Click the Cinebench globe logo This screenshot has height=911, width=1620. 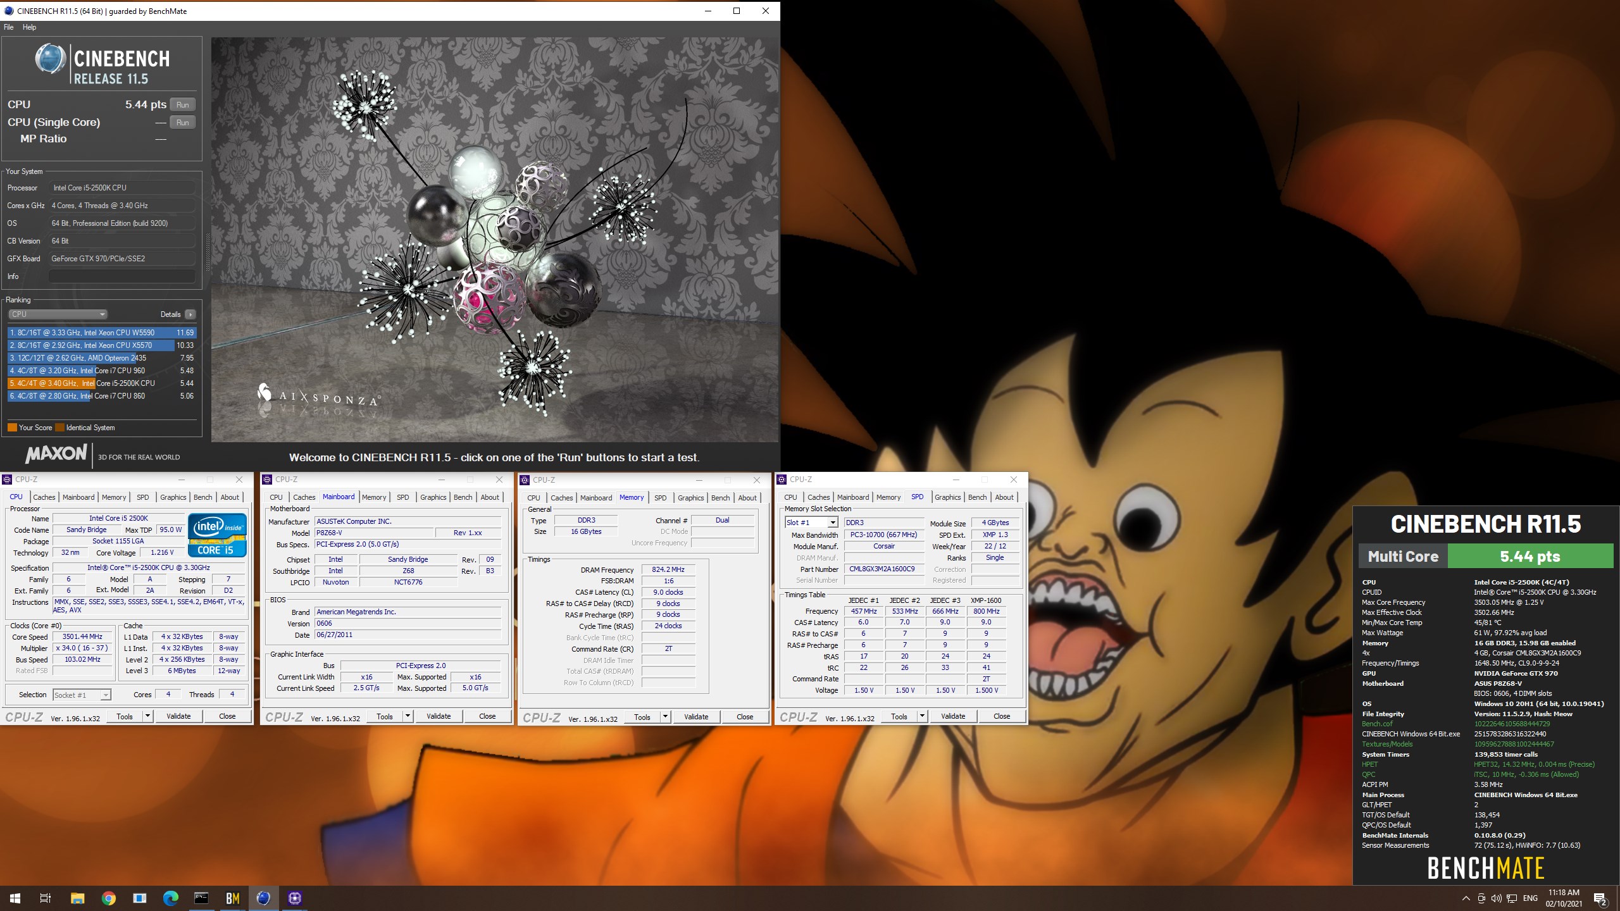pos(51,59)
